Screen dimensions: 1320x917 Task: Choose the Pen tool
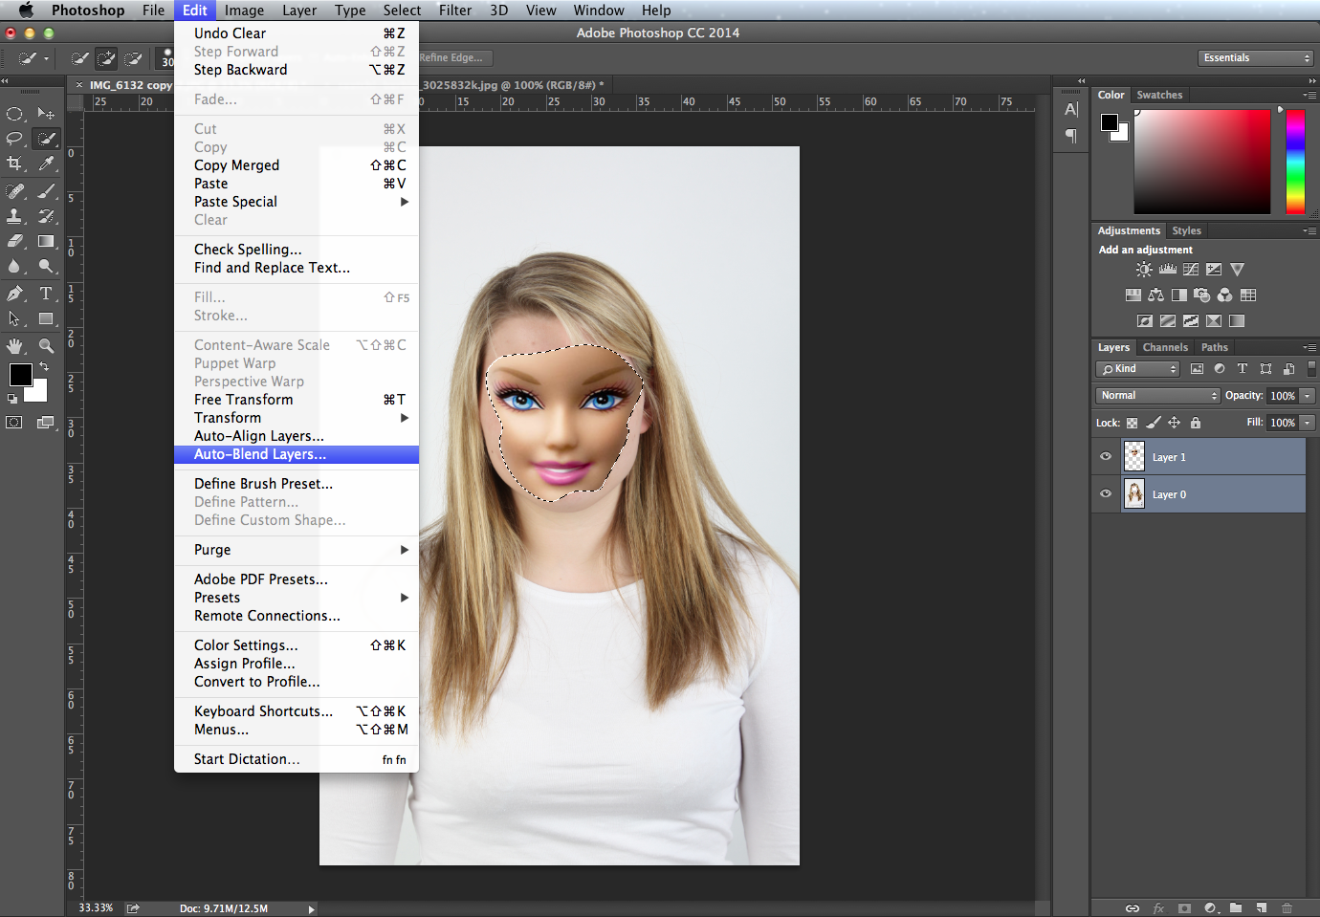coord(14,294)
